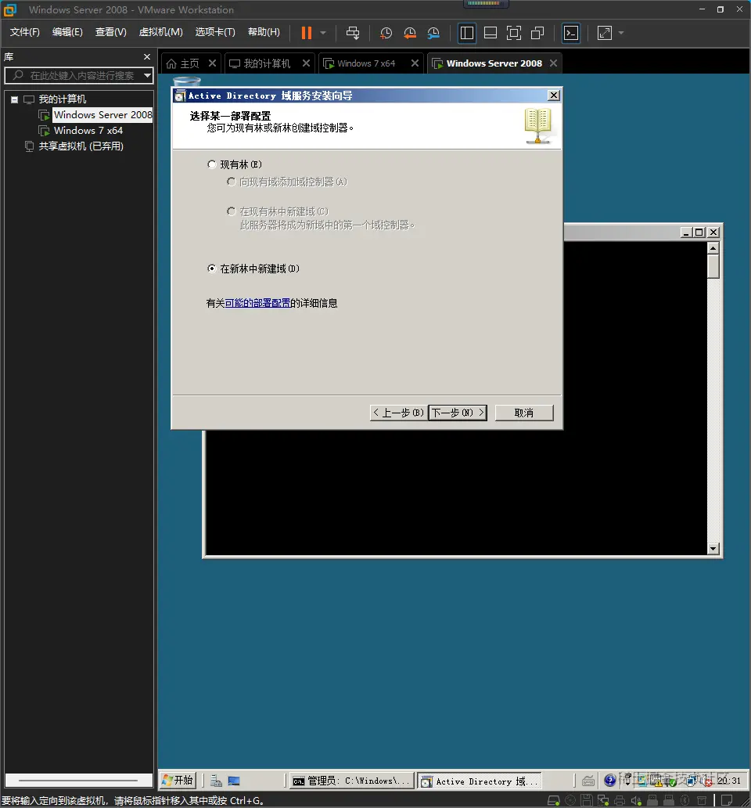Select Windows 7 x64 in library tree
The width and height of the screenshot is (751, 808).
click(x=88, y=131)
